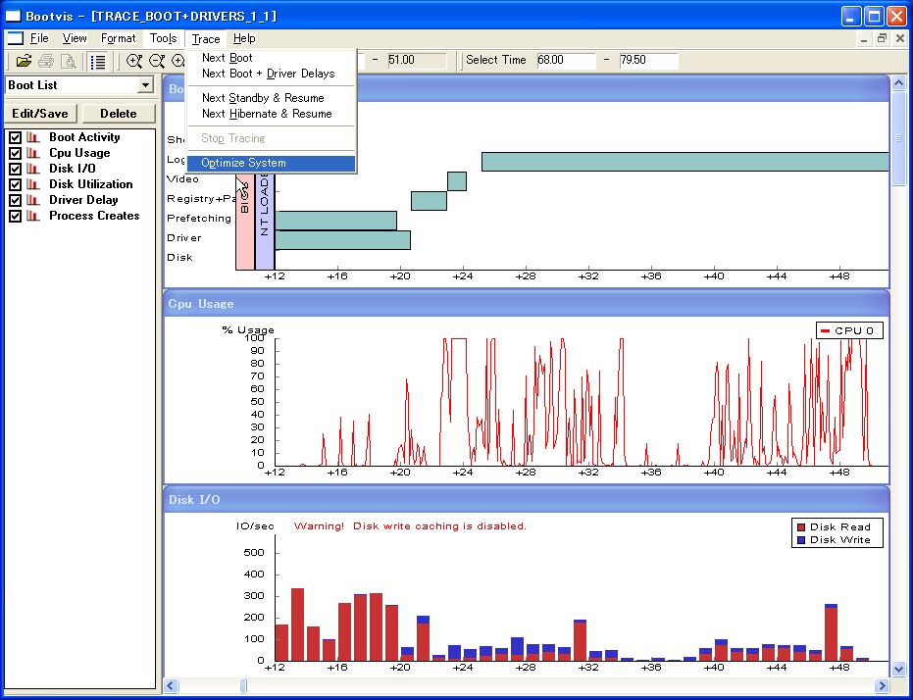Screen dimensions: 913x700
Task: Minimize the inner document window
Action: [864, 39]
